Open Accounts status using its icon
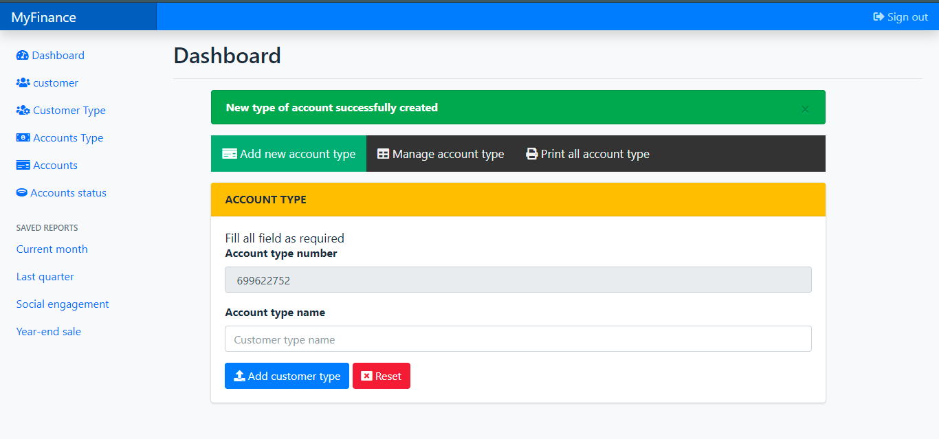939x439 pixels. [22, 192]
